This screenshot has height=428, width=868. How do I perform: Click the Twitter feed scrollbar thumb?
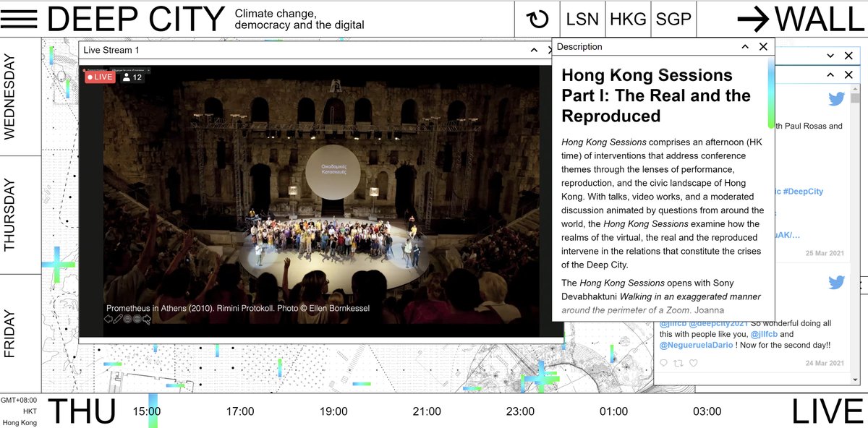click(x=856, y=100)
